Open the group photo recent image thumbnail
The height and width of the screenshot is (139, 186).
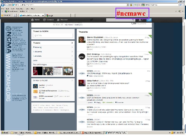pos(68,71)
